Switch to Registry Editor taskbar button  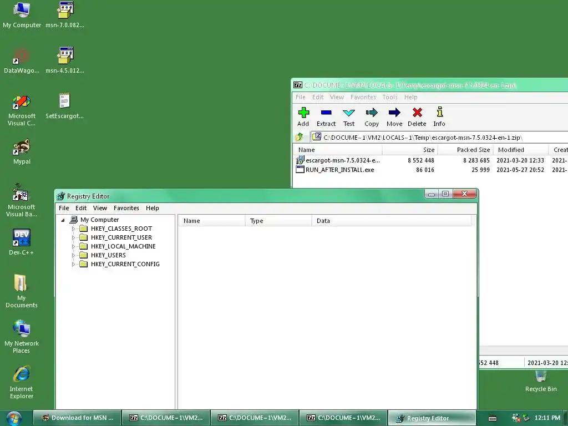coord(432,418)
